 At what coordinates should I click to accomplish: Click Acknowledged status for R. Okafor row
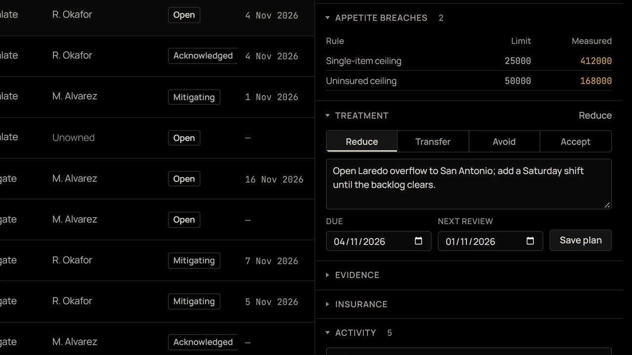(x=203, y=56)
